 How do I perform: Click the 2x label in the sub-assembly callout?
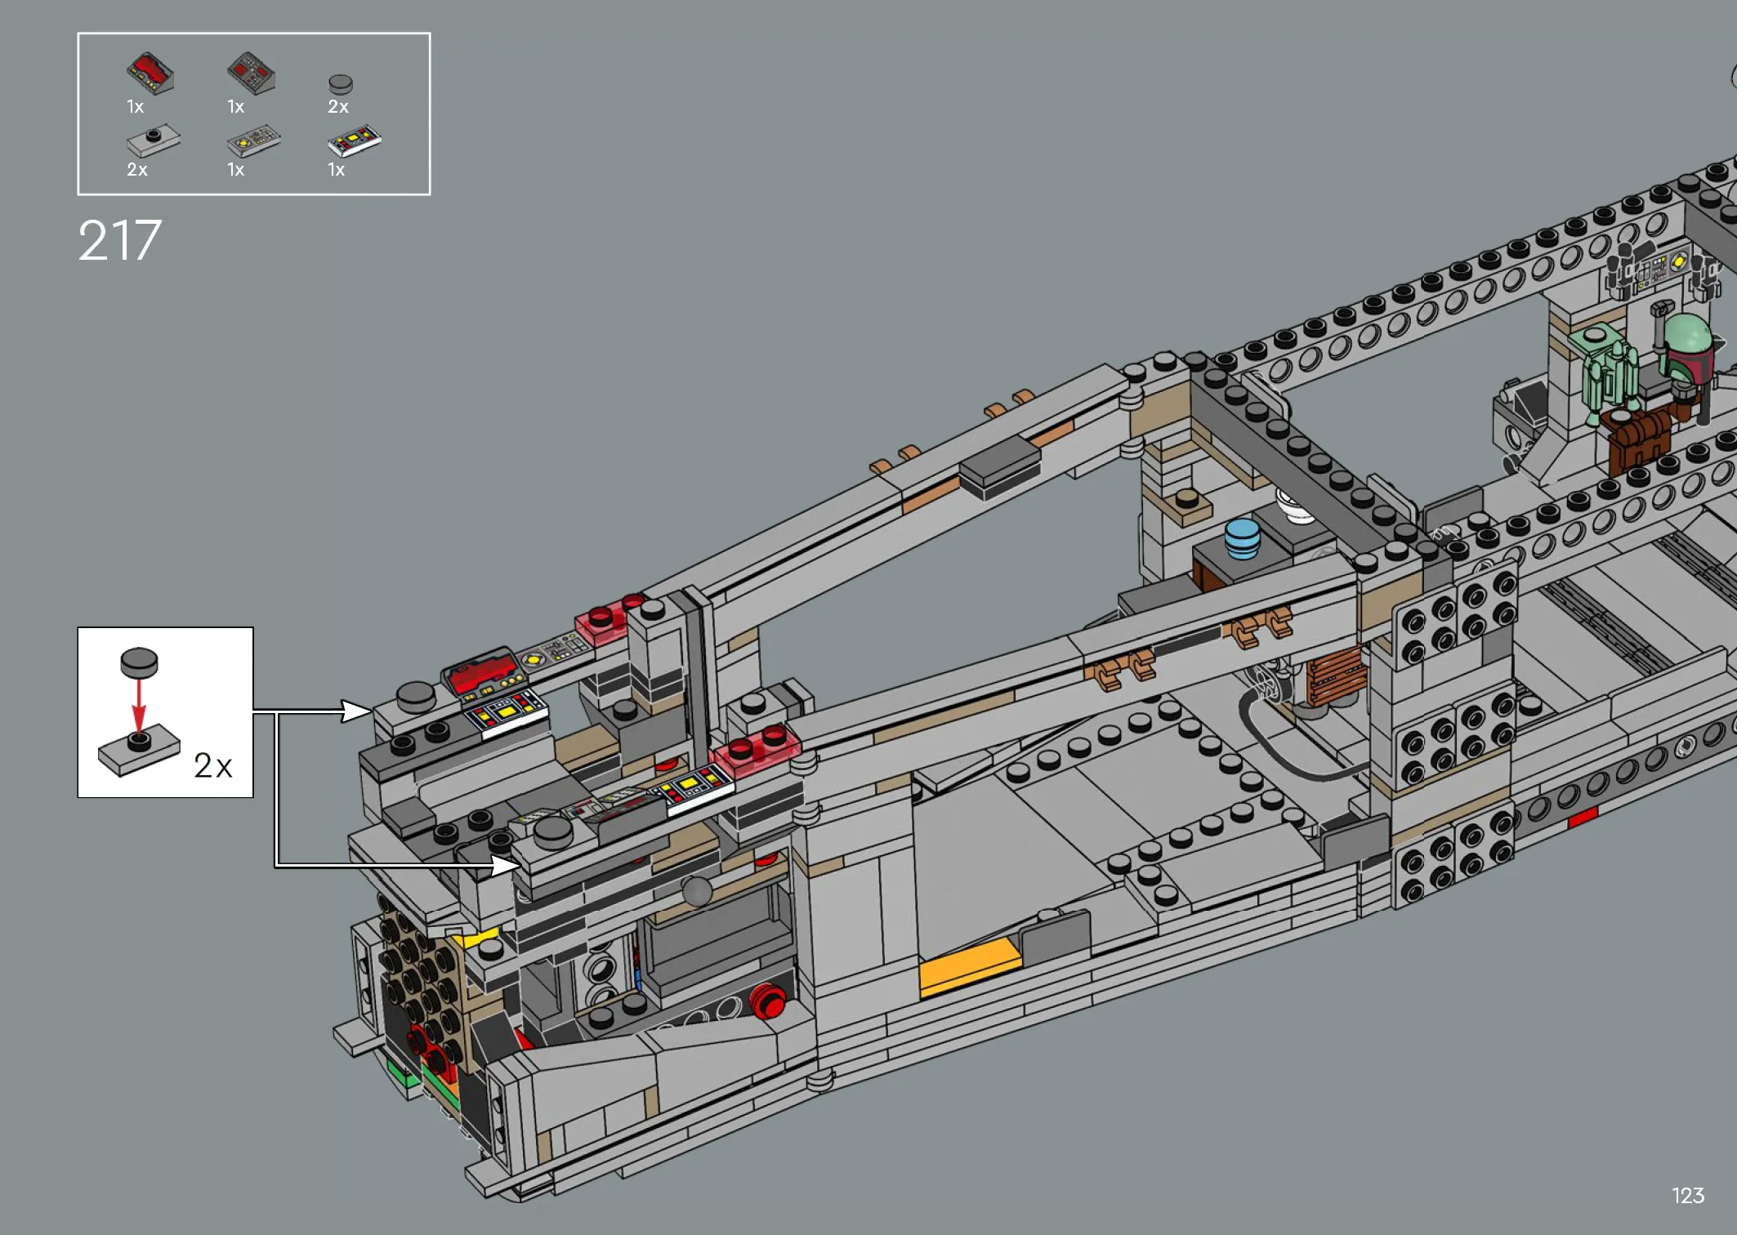point(213,766)
